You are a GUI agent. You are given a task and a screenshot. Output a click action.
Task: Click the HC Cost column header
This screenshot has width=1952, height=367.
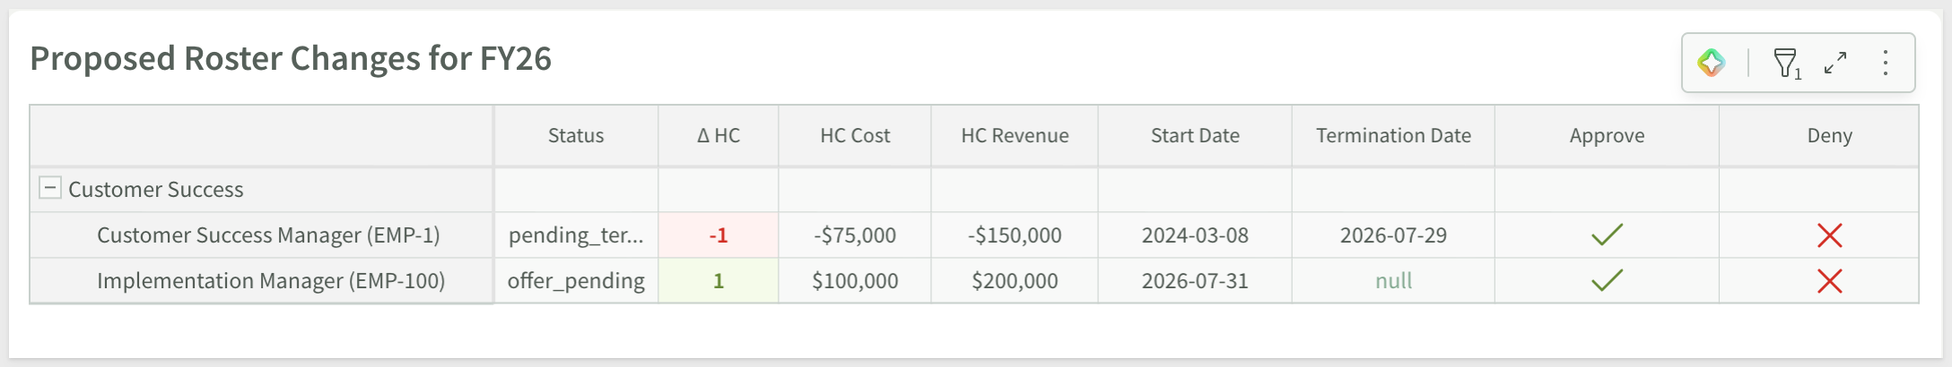coord(855,136)
